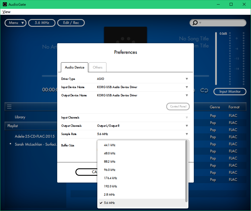The height and width of the screenshot is (211, 251).
Task: Choose 96.0 kHz sample rate
Action: (141, 170)
